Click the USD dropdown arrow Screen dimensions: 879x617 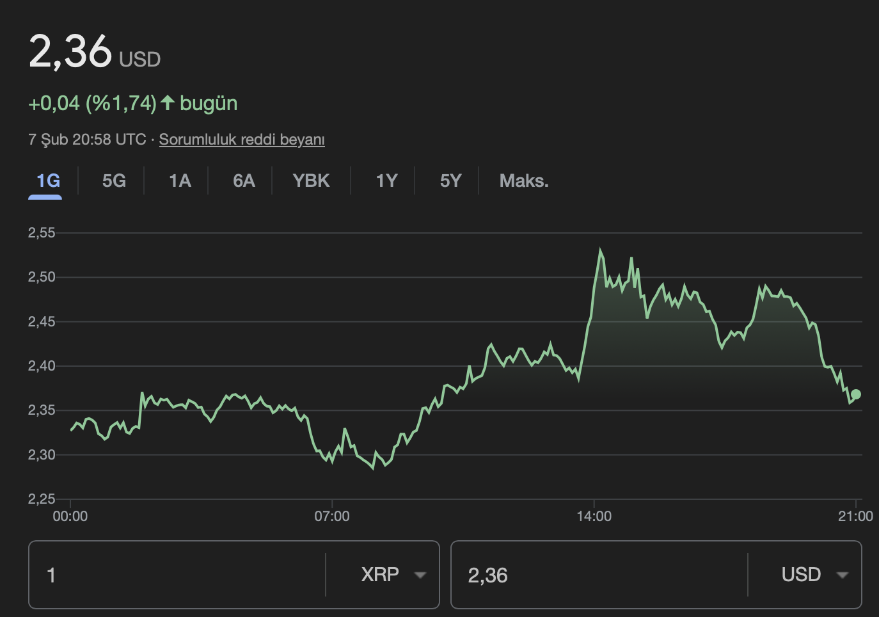click(843, 575)
